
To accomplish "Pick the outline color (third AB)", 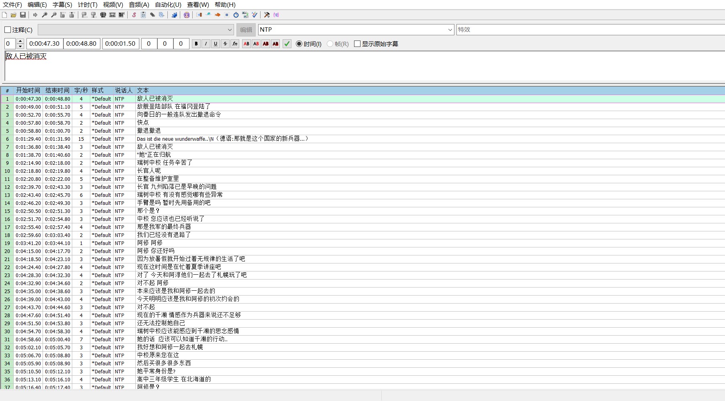I will point(266,44).
